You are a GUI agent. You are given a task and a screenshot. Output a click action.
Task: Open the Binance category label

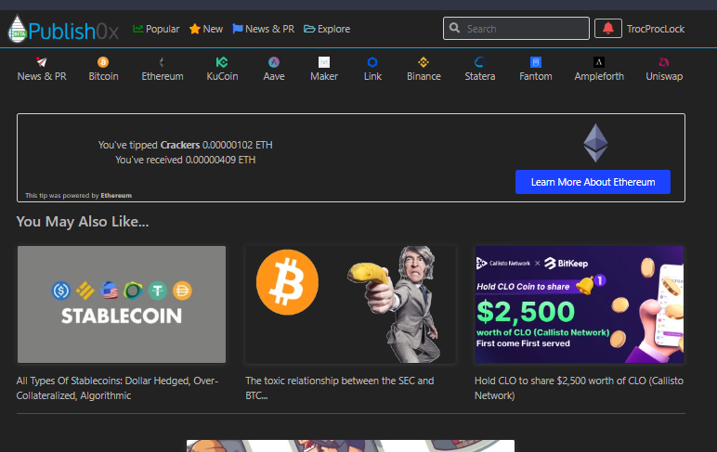(x=424, y=76)
